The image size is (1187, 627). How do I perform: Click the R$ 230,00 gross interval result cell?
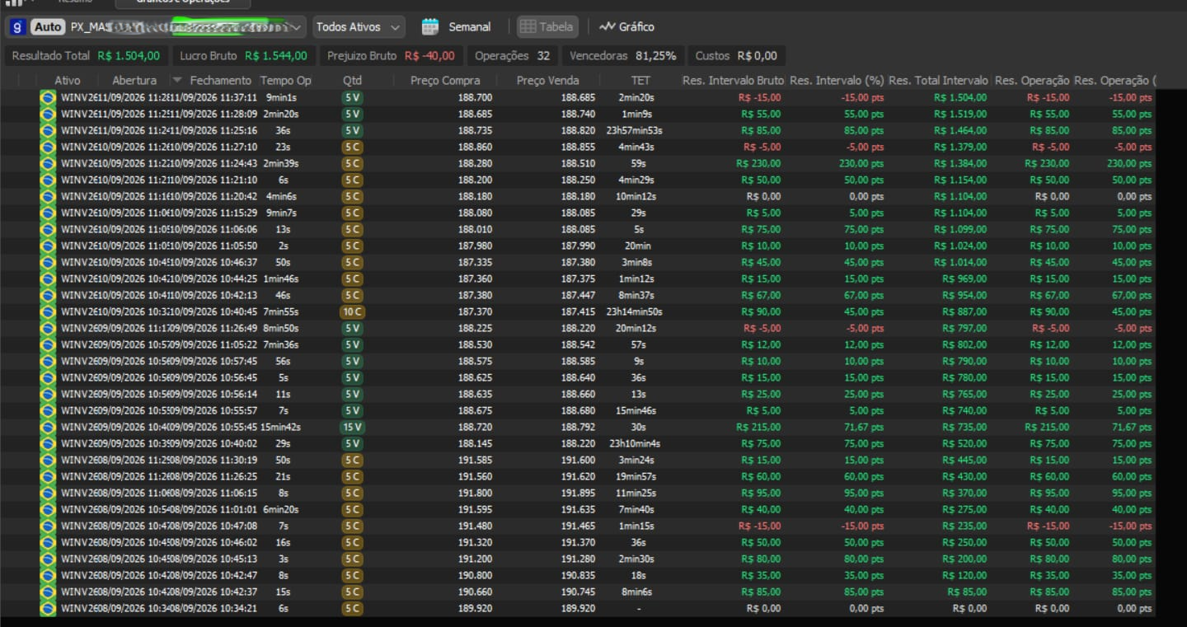coord(758,163)
